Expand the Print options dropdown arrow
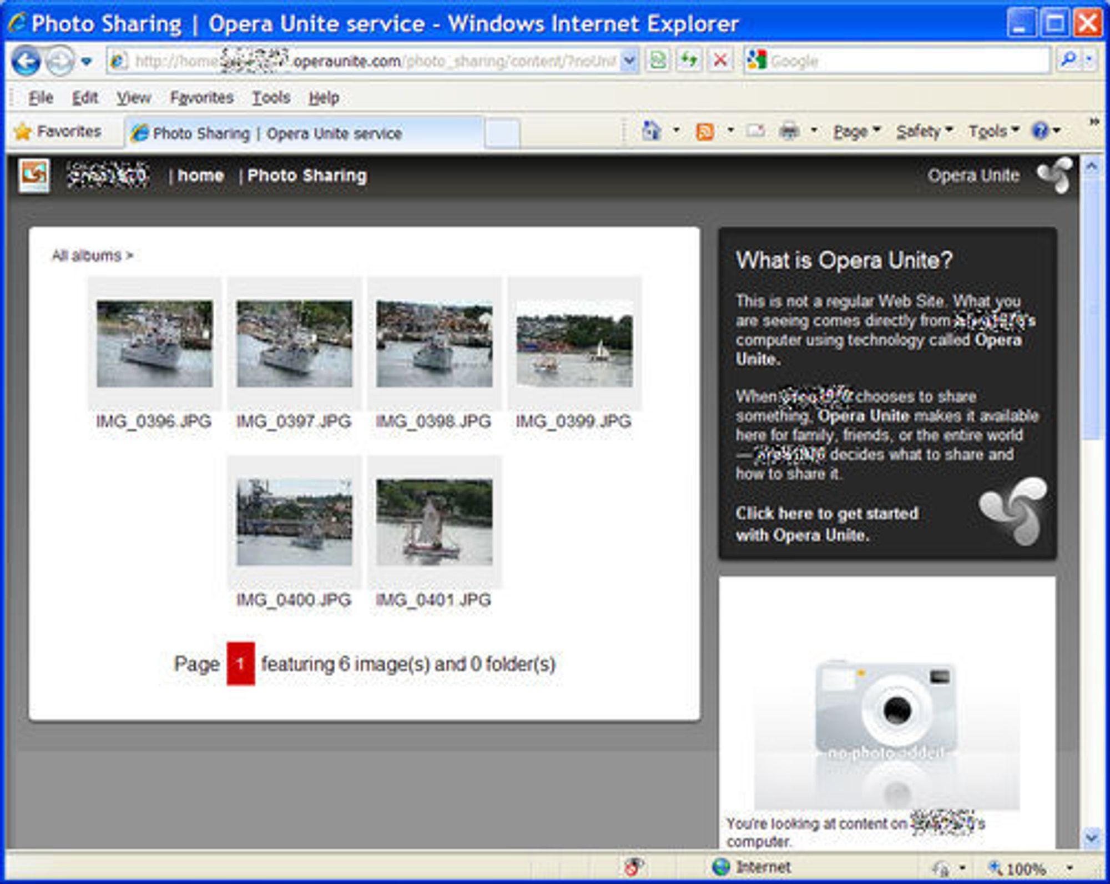This screenshot has width=1110, height=884. [814, 131]
